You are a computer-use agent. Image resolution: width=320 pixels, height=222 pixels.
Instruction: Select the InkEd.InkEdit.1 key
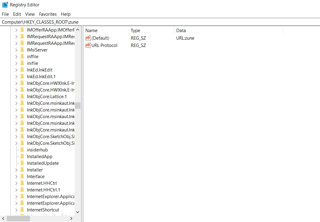click(41, 77)
